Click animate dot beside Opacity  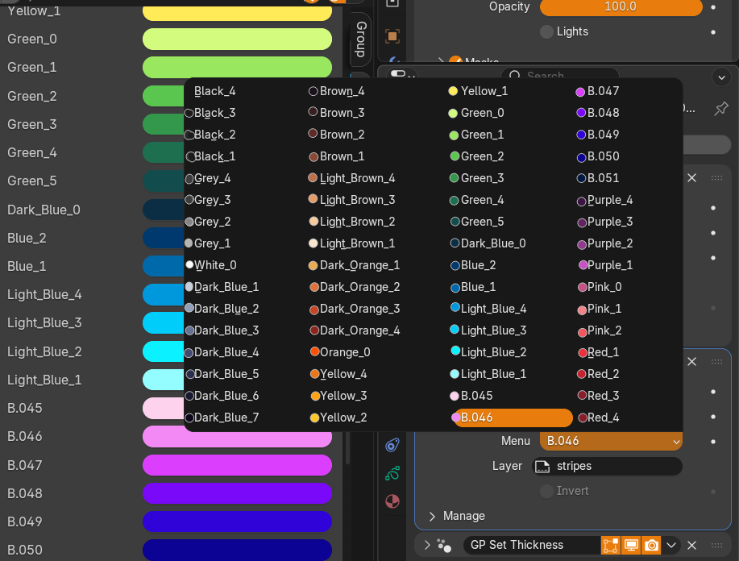713,7
